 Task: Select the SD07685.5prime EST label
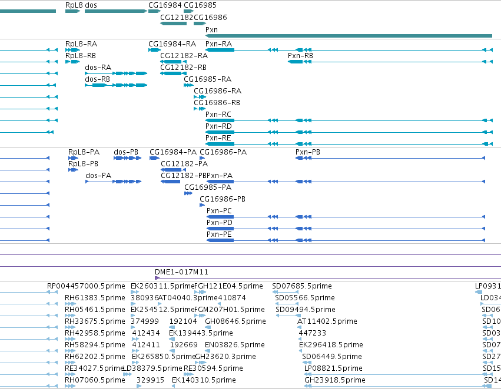[302, 286]
